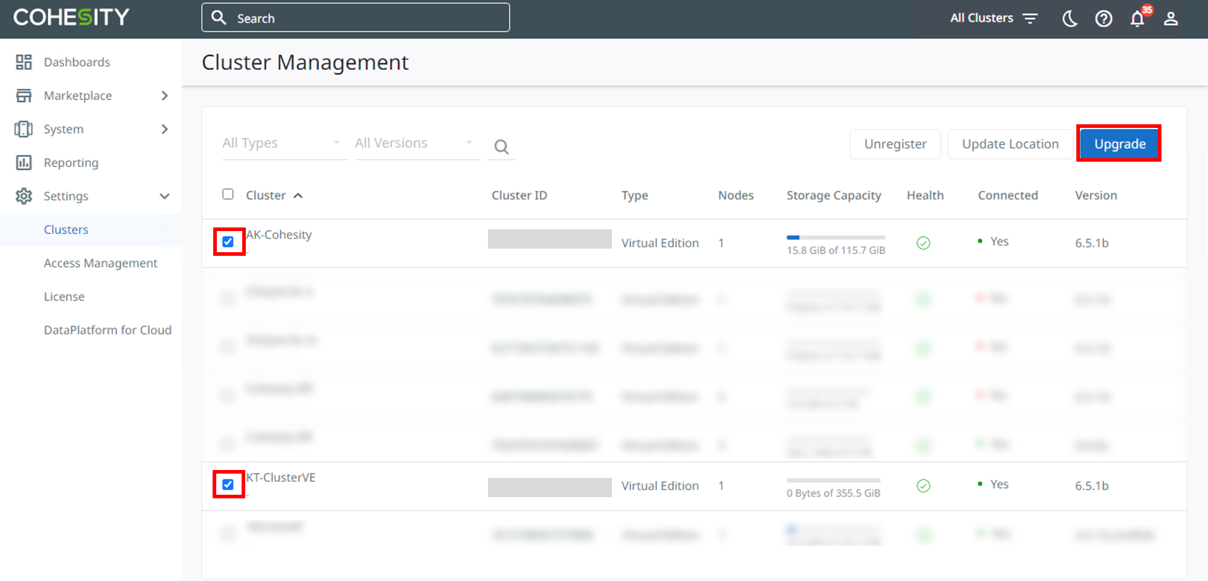Click the Cohesity logo
Image resolution: width=1208 pixels, height=581 pixels.
pyautogui.click(x=71, y=17)
